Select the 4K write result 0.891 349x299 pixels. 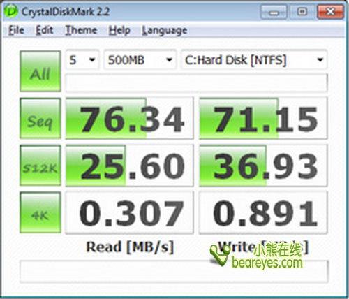point(263,212)
